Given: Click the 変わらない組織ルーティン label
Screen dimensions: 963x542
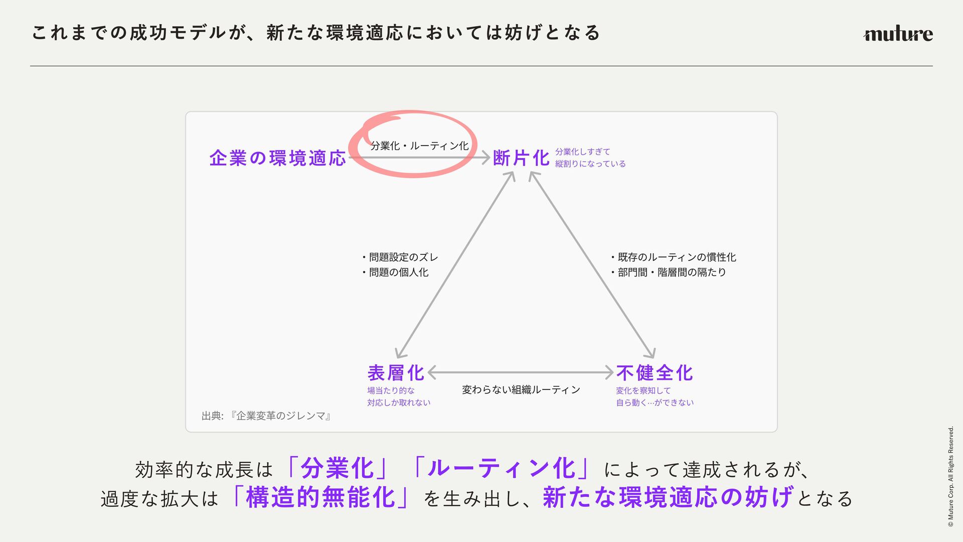Looking at the screenshot, I should [x=521, y=390].
